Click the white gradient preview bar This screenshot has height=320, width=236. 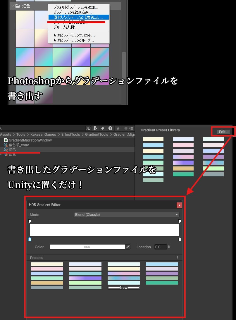[x=104, y=230]
